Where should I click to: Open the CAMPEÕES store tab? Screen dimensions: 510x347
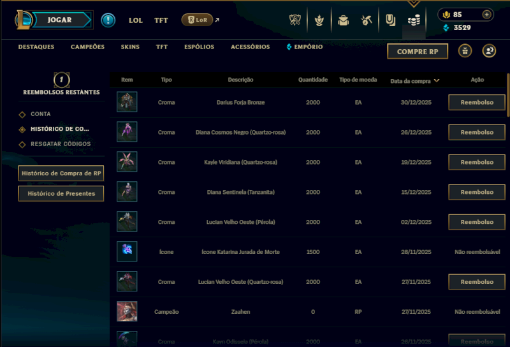87,47
